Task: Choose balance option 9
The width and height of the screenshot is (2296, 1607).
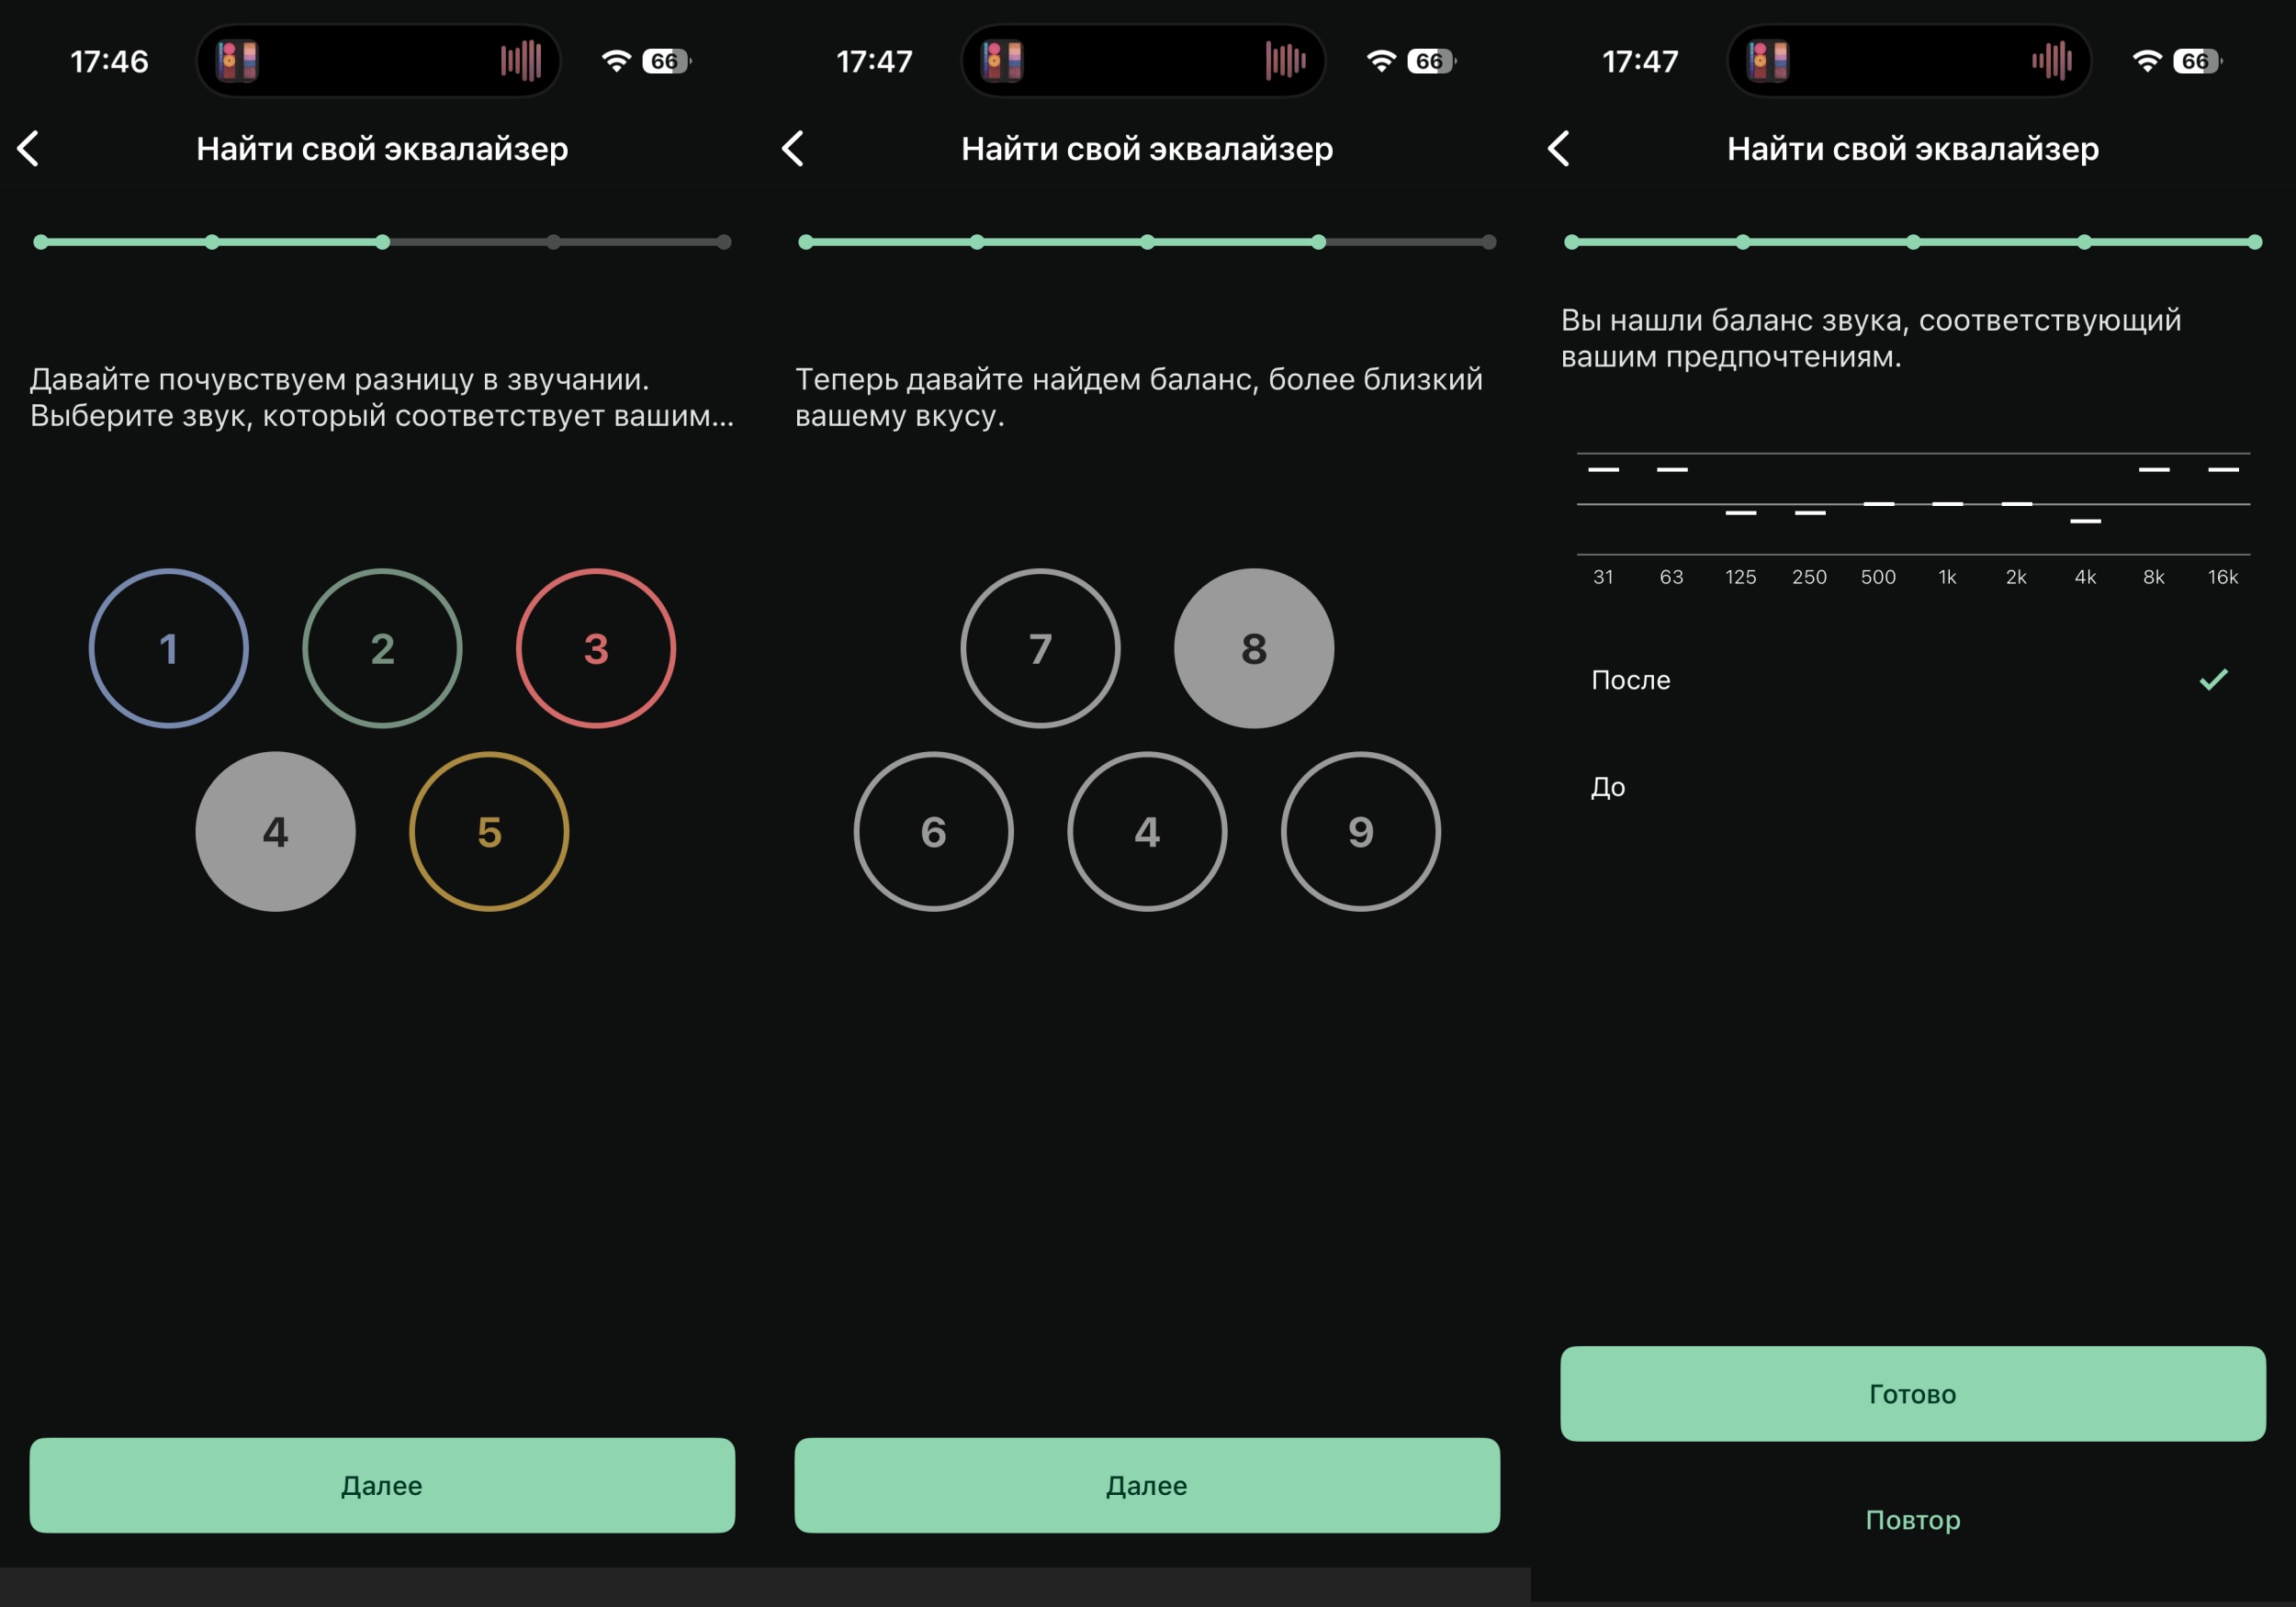Action: (x=1360, y=831)
